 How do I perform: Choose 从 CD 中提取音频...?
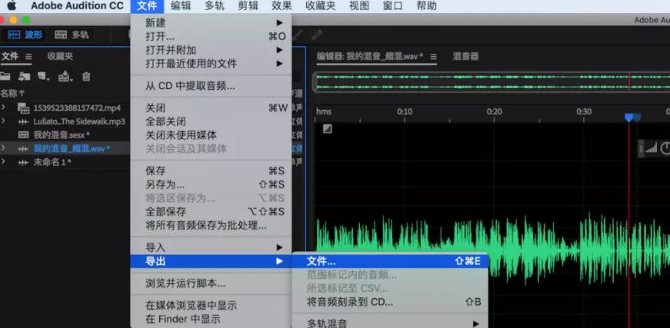tap(211, 86)
